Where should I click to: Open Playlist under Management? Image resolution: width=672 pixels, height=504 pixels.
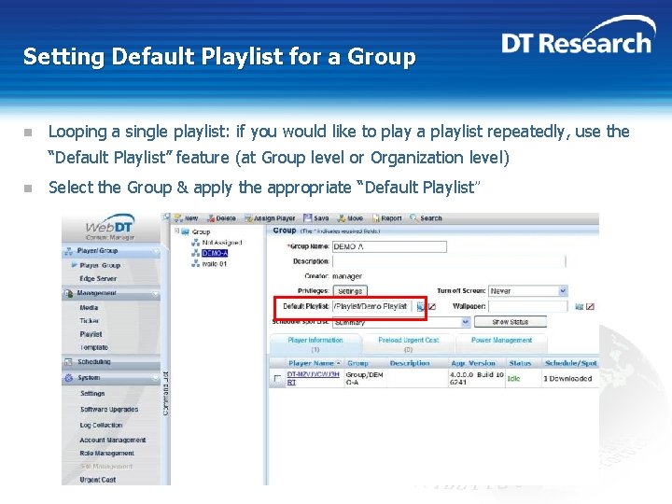(91, 334)
